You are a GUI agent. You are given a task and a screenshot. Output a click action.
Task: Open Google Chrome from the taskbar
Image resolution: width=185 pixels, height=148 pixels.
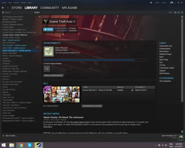[x=21, y=145]
